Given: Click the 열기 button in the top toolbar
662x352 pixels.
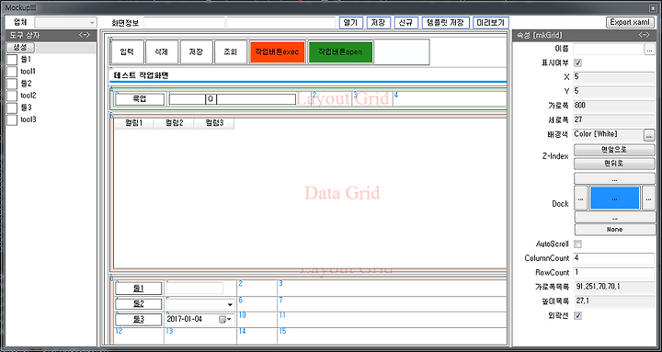Looking at the screenshot, I should (351, 23).
